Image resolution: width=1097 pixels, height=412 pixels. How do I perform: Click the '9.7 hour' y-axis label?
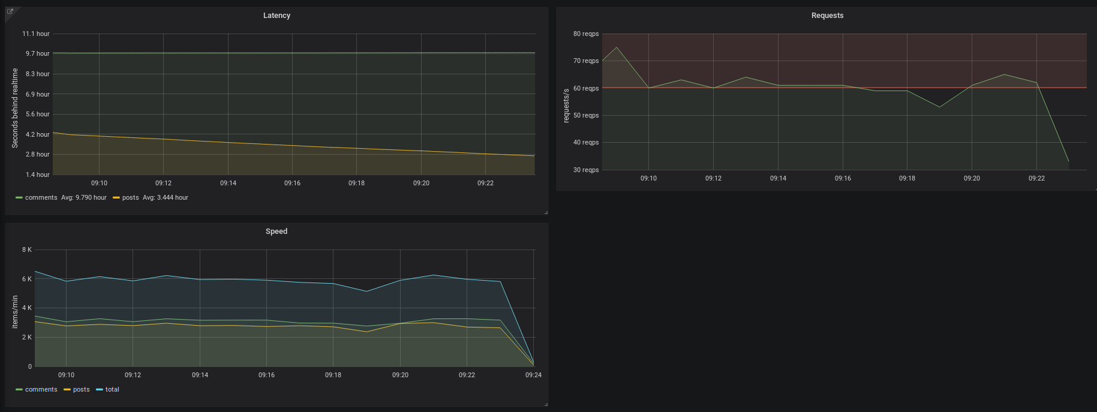[38, 53]
